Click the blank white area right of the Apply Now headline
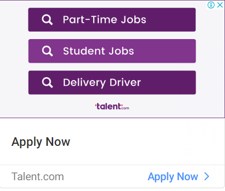The image size is (225, 191). coord(146,142)
